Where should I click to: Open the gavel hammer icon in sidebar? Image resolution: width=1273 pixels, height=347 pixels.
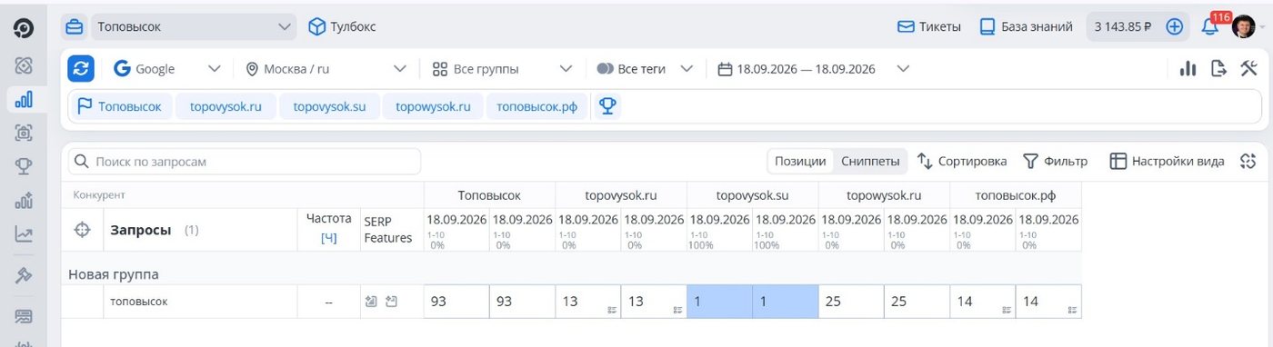tap(24, 276)
